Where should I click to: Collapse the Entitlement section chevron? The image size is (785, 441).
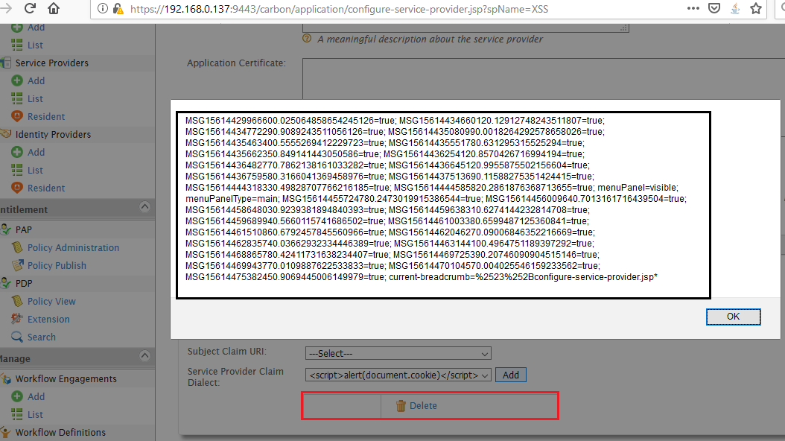(x=144, y=207)
